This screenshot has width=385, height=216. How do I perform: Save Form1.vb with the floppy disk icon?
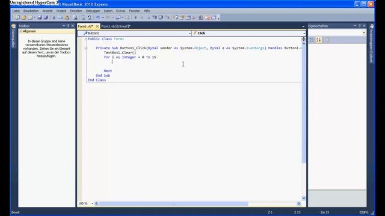(40, 17)
